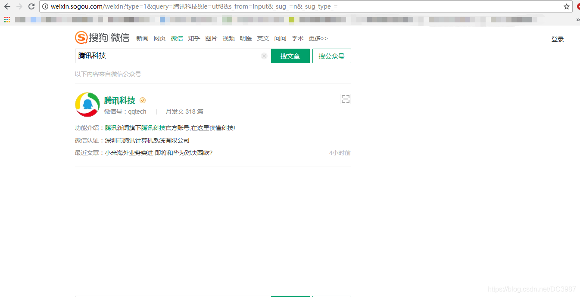Open the 新闻 search tab
Screen dimensions: 580x297
pyautogui.click(x=142, y=38)
